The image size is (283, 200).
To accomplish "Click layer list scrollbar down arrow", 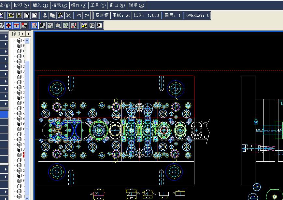I will [27, 198].
